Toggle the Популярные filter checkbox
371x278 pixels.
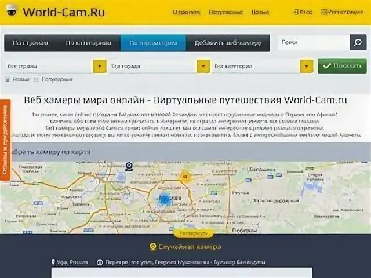pos(36,79)
